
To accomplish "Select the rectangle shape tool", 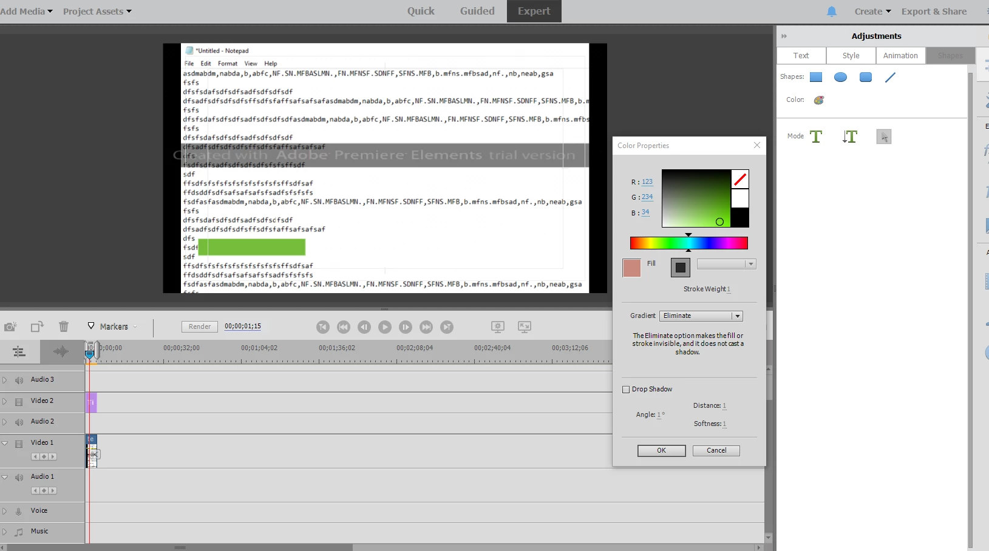I will click(x=816, y=77).
